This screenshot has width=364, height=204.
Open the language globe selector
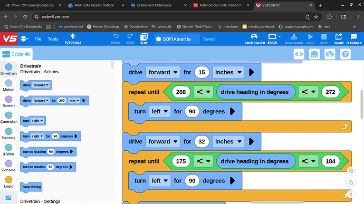tap(24, 39)
